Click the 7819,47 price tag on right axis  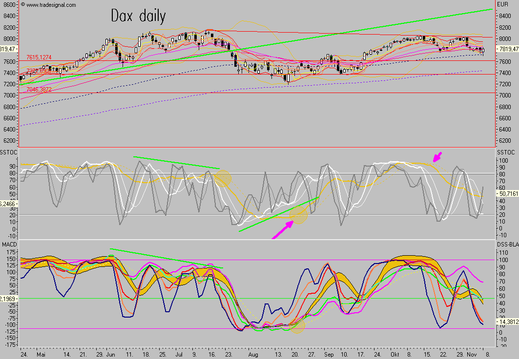click(506, 49)
